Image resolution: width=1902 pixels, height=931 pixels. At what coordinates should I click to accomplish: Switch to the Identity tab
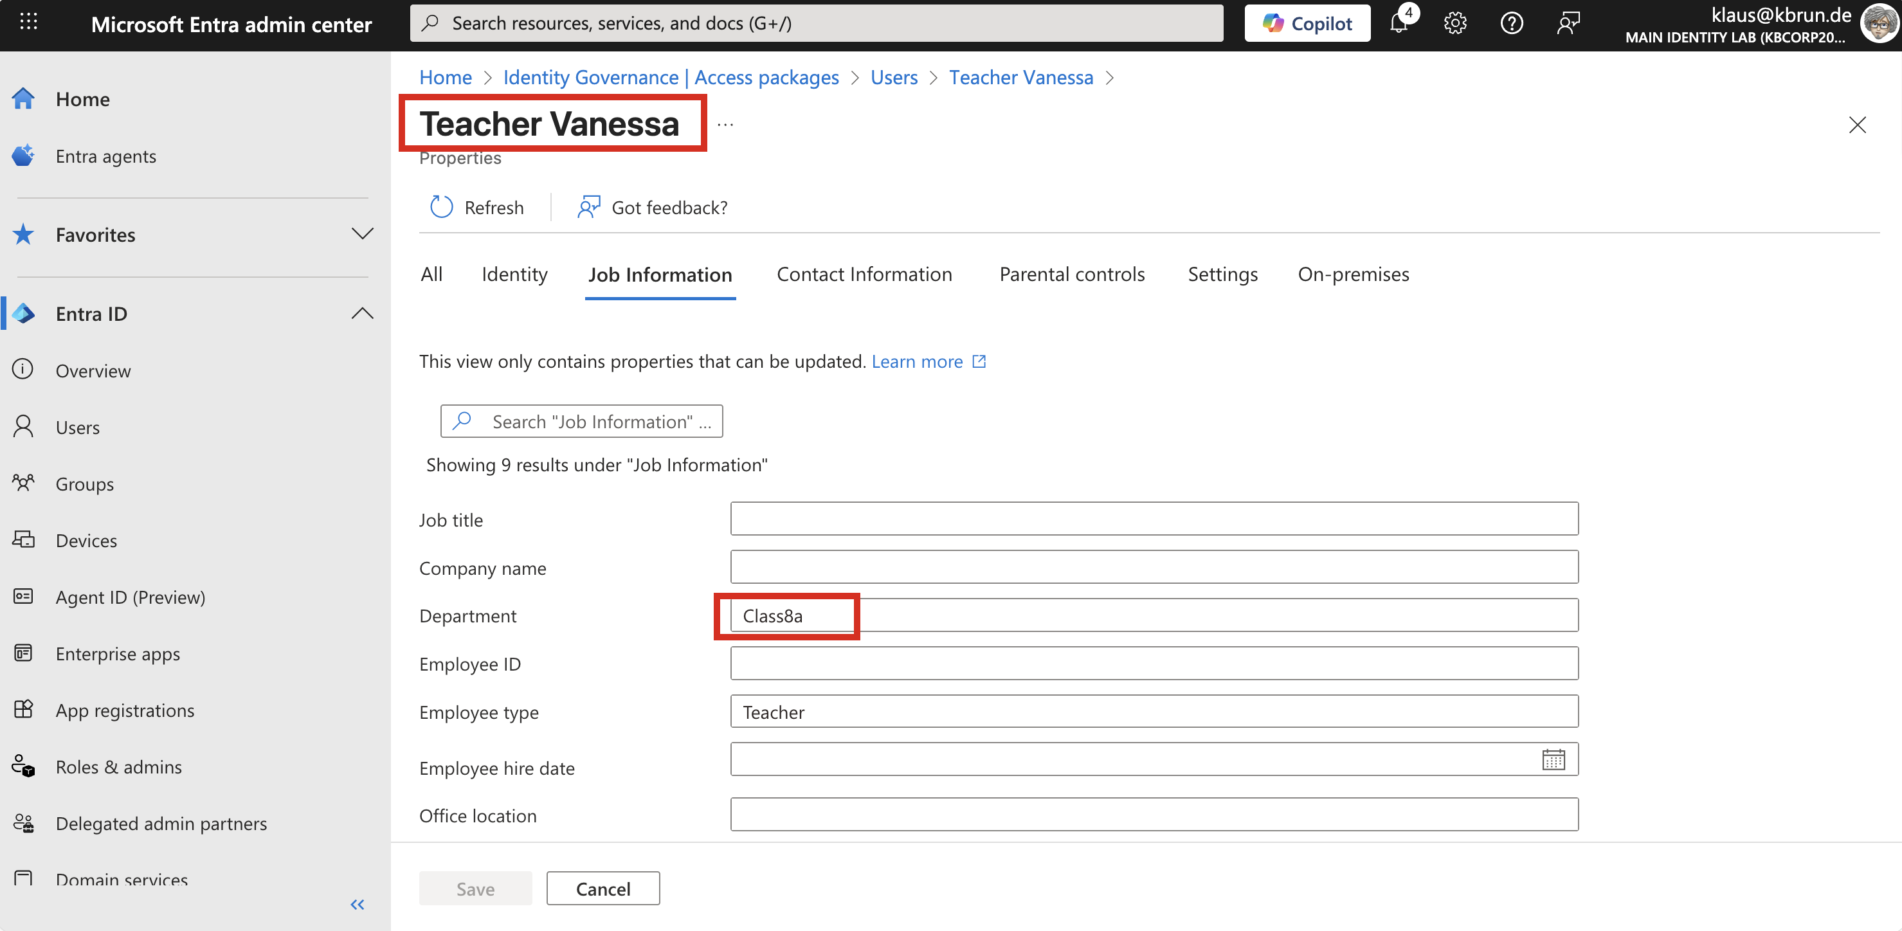(x=514, y=275)
